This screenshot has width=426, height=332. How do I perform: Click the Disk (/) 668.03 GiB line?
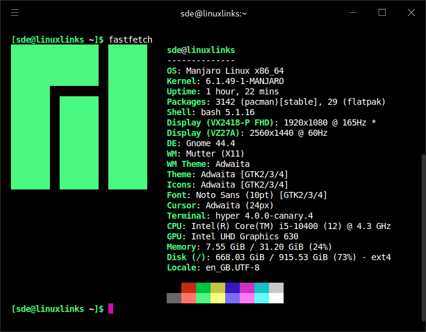coord(279,257)
